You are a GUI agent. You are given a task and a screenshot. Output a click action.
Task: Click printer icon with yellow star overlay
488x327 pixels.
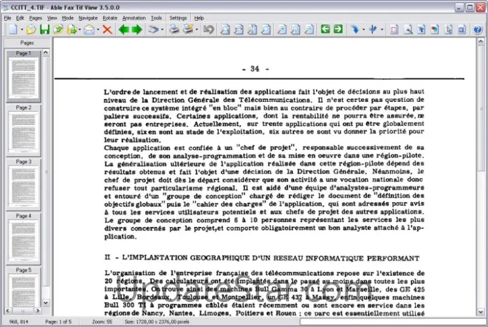point(188,29)
